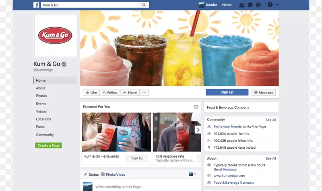Click the category briefcase icon in About

pyautogui.click(x=209, y=183)
